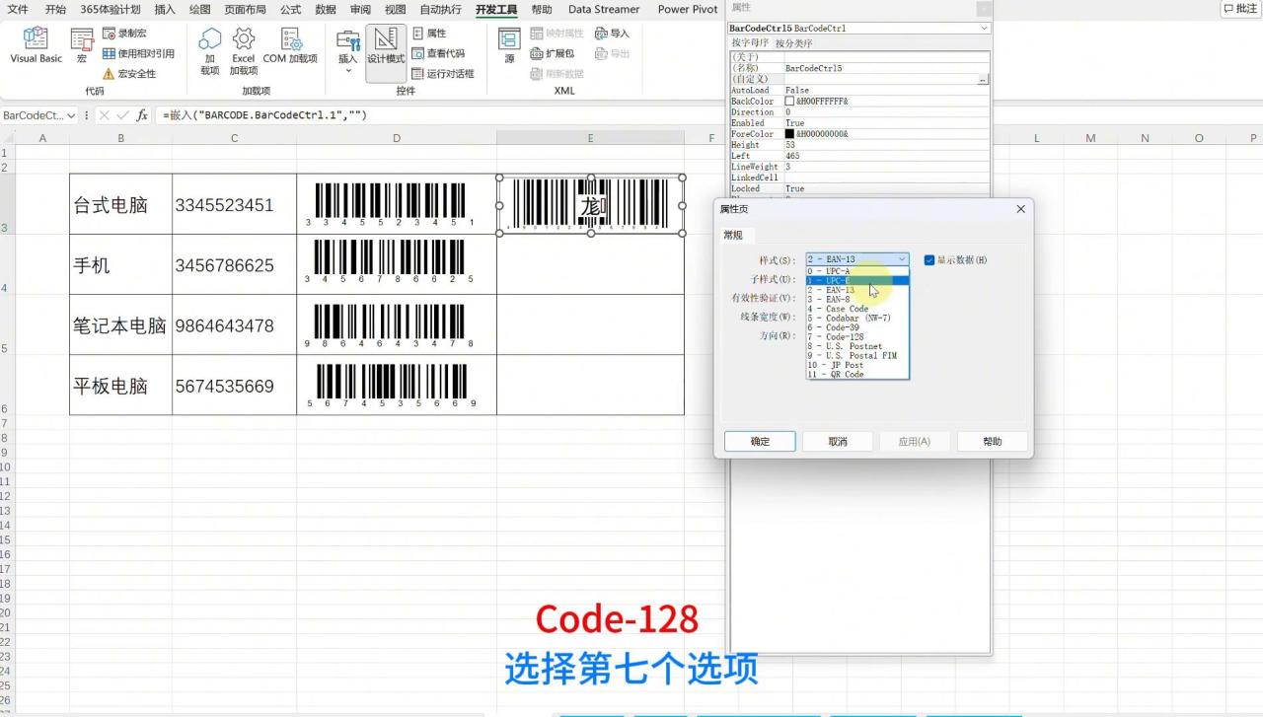This screenshot has width=1263, height=717.
Task: Select cell containing 3456786625
Action: click(234, 265)
